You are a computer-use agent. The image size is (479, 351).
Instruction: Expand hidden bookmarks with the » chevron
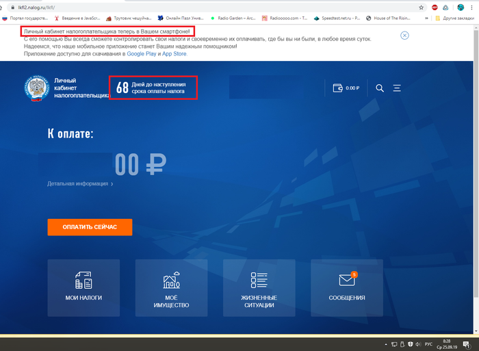pos(426,18)
